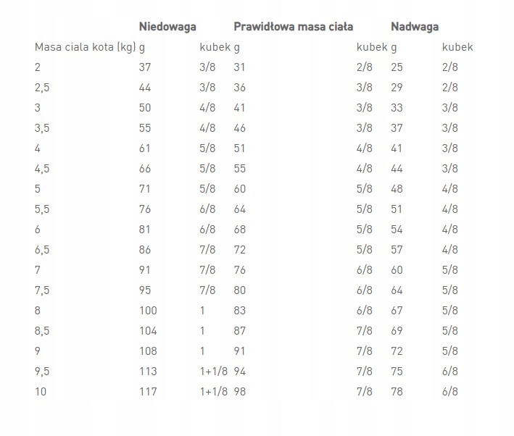Click the 31 g value in the 2 kg row
The height and width of the screenshot is (436, 514).
[x=240, y=67]
